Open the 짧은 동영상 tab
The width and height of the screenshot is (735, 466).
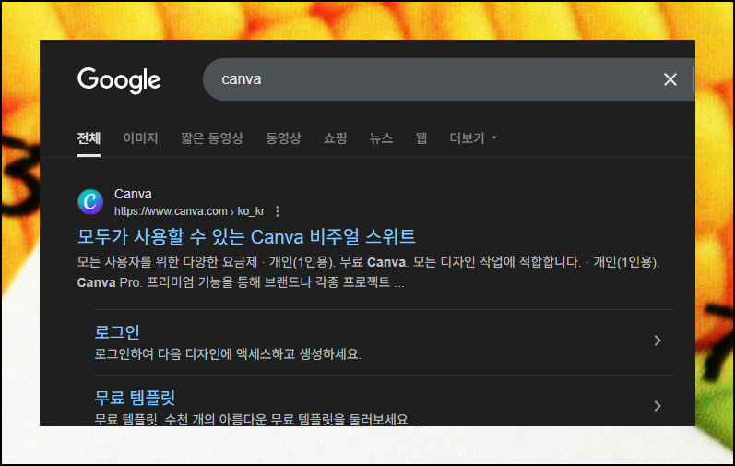pyautogui.click(x=212, y=137)
